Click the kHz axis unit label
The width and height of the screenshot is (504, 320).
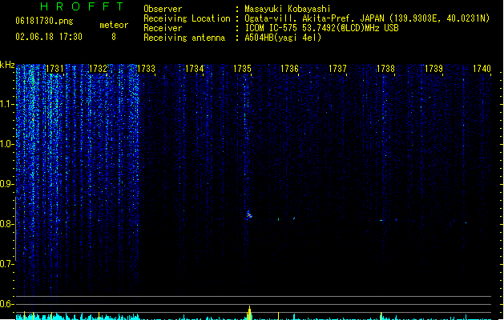(7, 65)
